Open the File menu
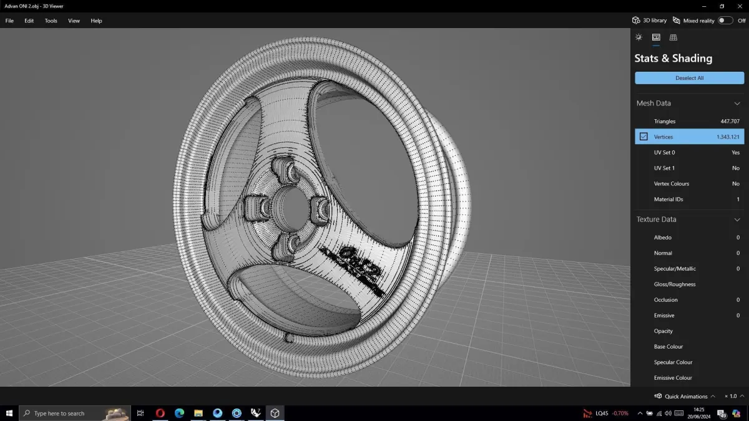This screenshot has height=421, width=749. pos(9,21)
